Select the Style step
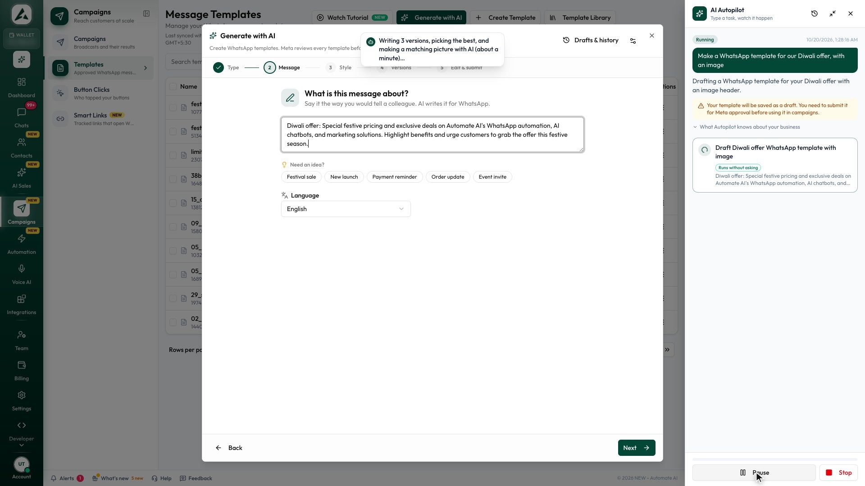This screenshot has height=486, width=865. [x=338, y=67]
